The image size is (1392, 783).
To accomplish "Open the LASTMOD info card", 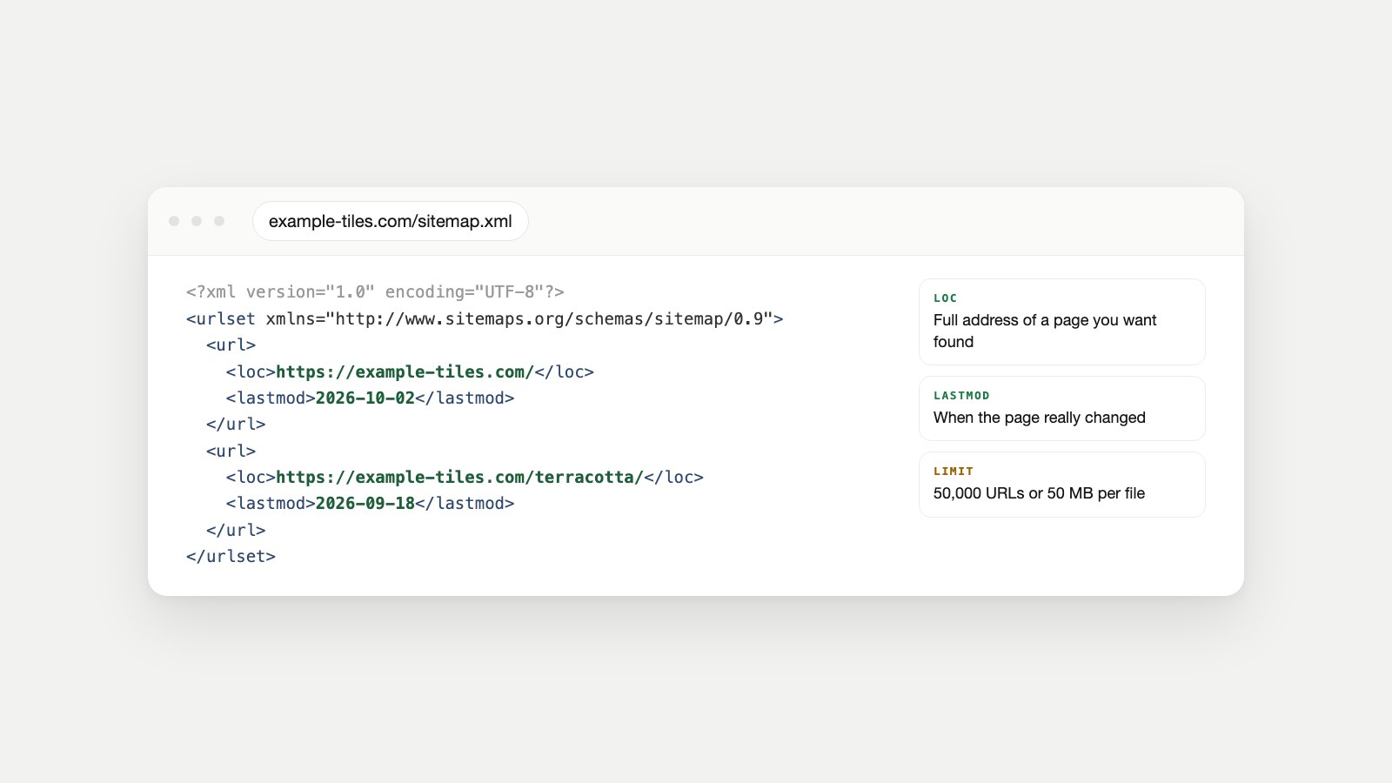I will click(x=1062, y=409).
